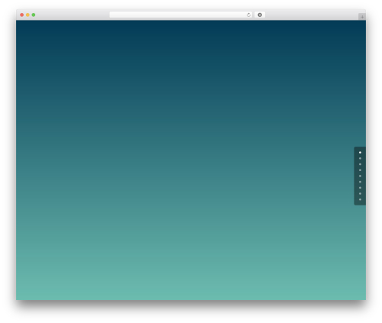The width and height of the screenshot is (382, 323).
Task: Choose the fifth middle navigation dot
Action: pos(360,176)
